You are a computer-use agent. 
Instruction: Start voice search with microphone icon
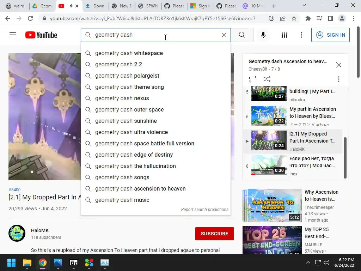pos(263,35)
